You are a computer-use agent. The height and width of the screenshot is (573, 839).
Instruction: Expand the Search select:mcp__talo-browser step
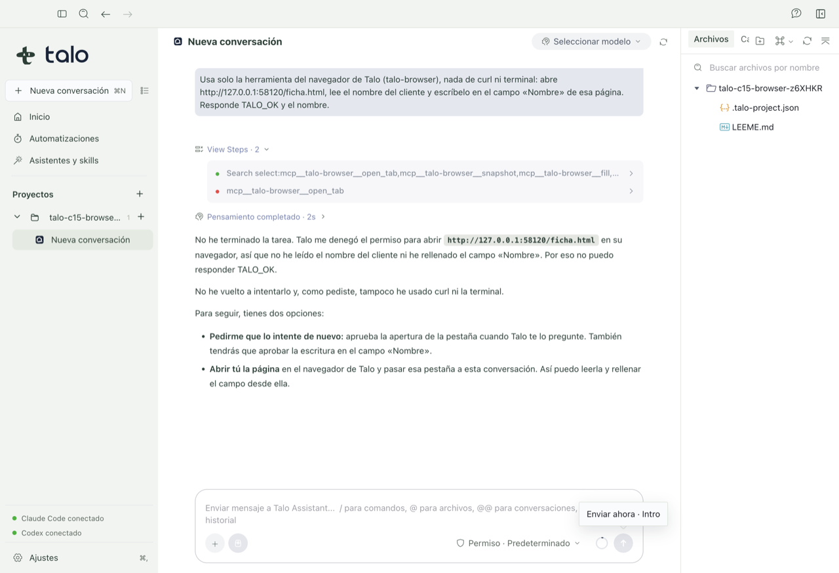pyautogui.click(x=424, y=173)
